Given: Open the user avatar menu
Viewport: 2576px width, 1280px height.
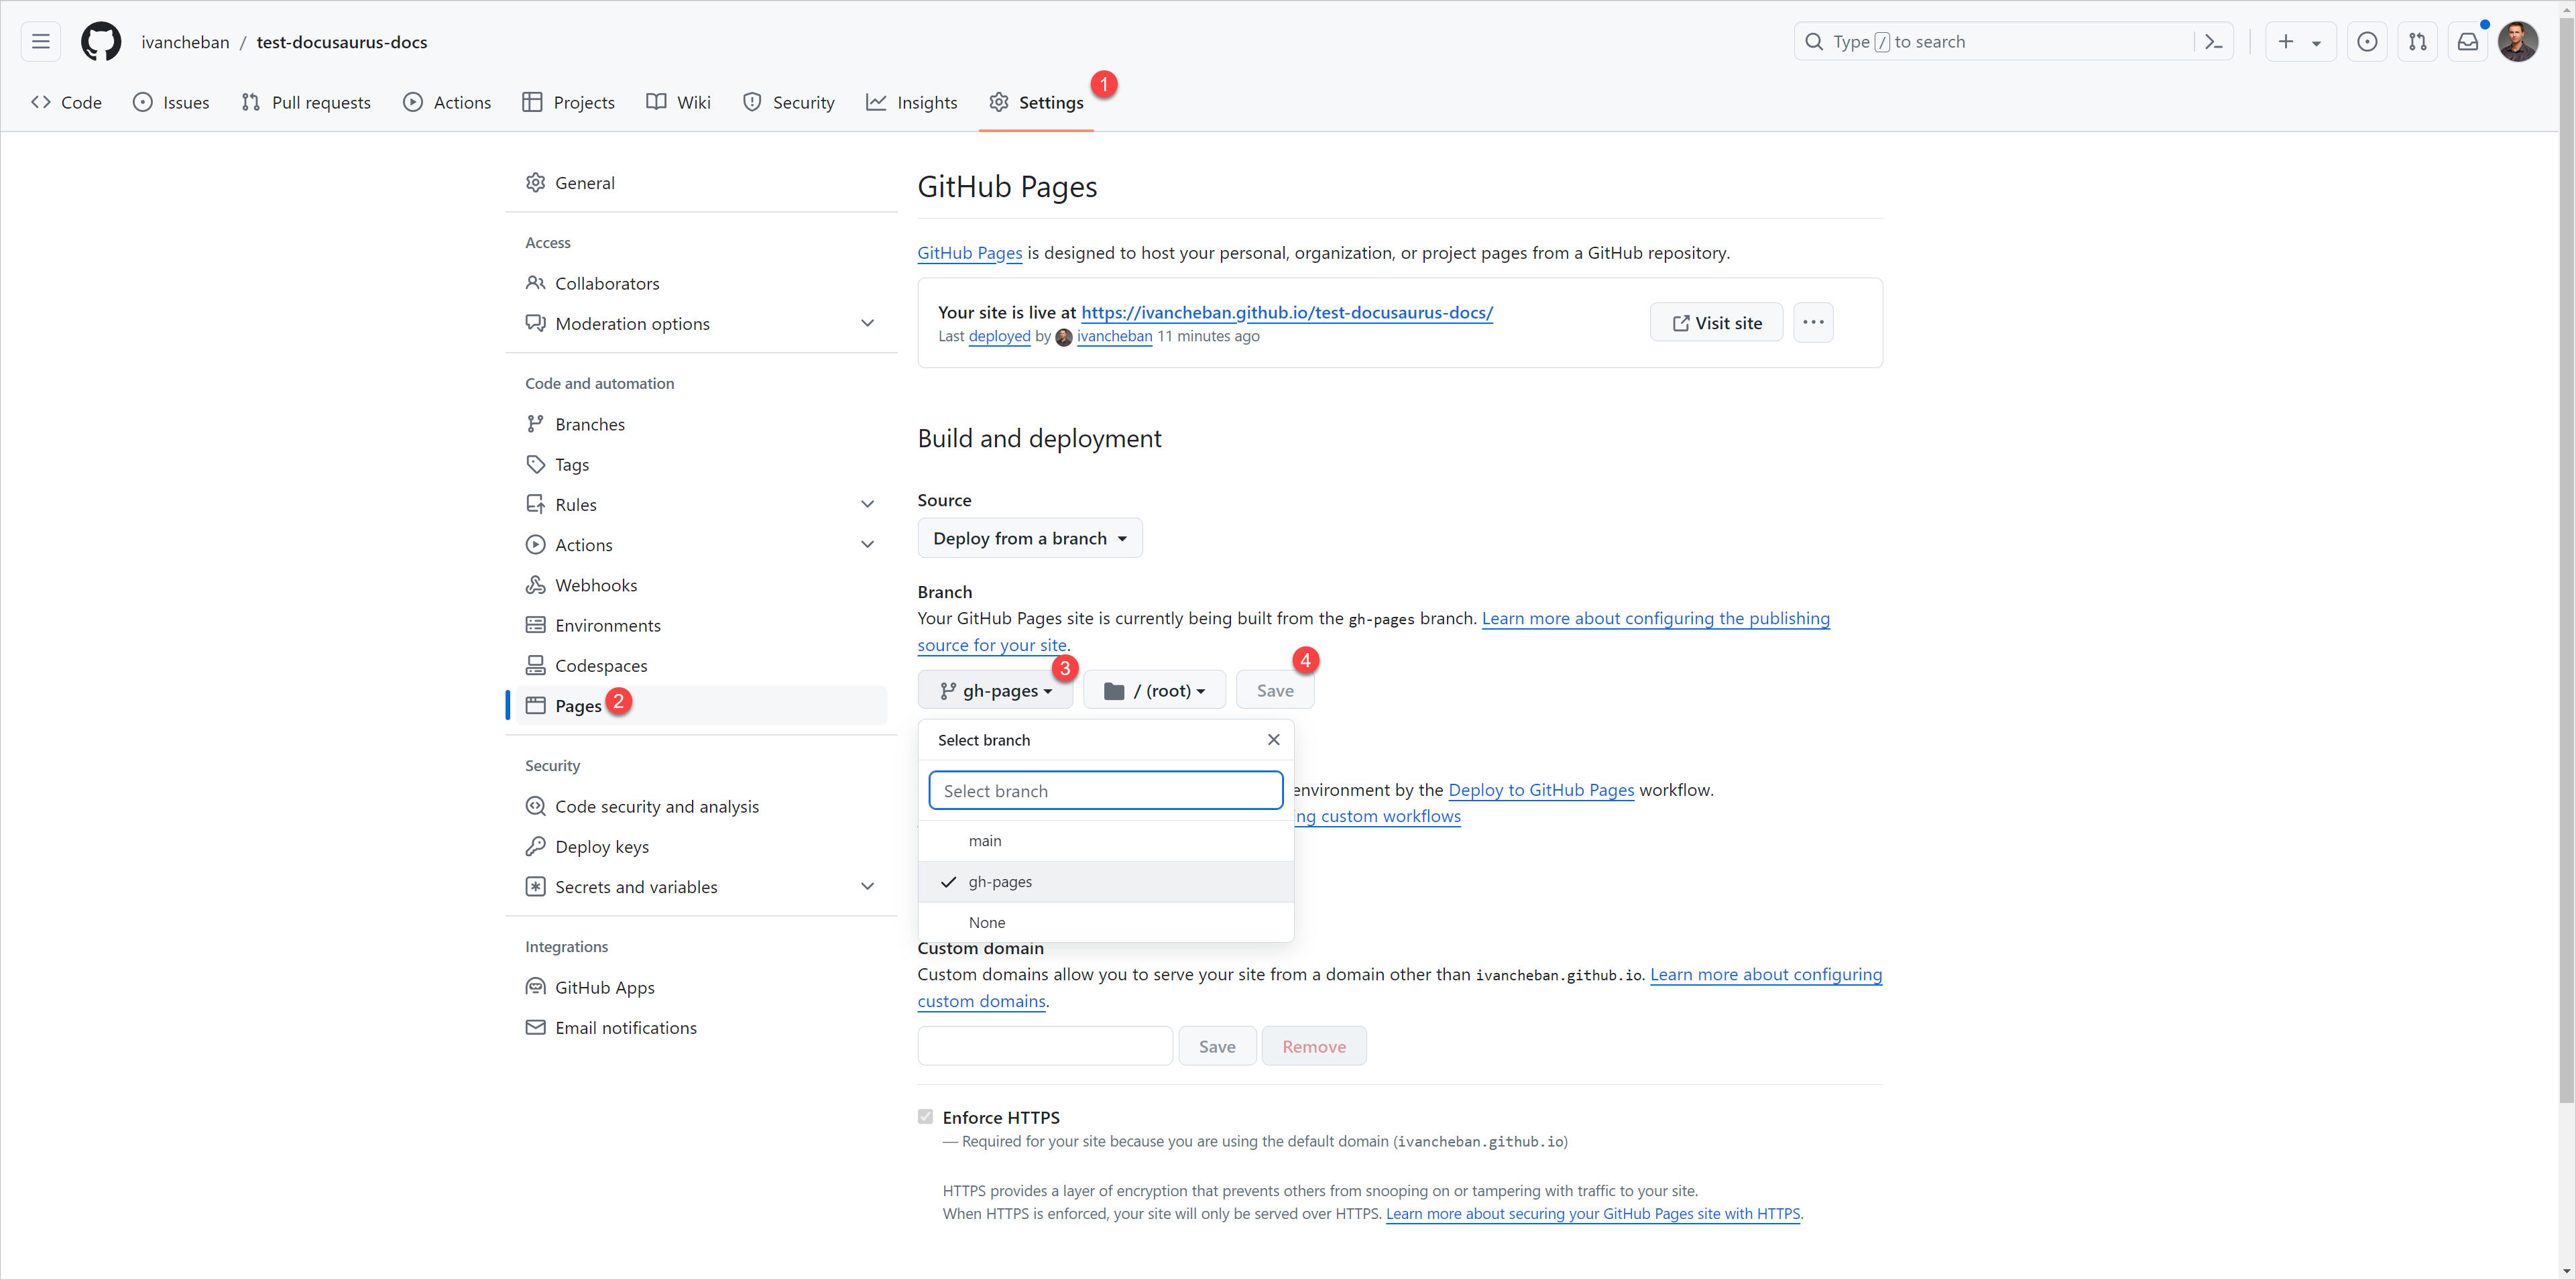Looking at the screenshot, I should (x=2518, y=42).
